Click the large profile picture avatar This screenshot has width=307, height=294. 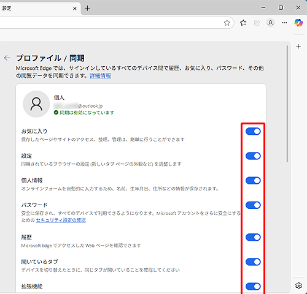pyautogui.click(x=36, y=104)
